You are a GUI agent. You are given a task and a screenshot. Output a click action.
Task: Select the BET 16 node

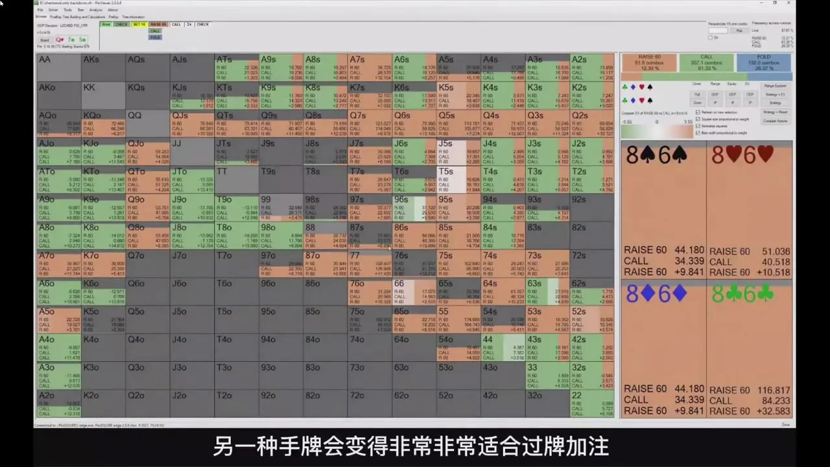139,25
